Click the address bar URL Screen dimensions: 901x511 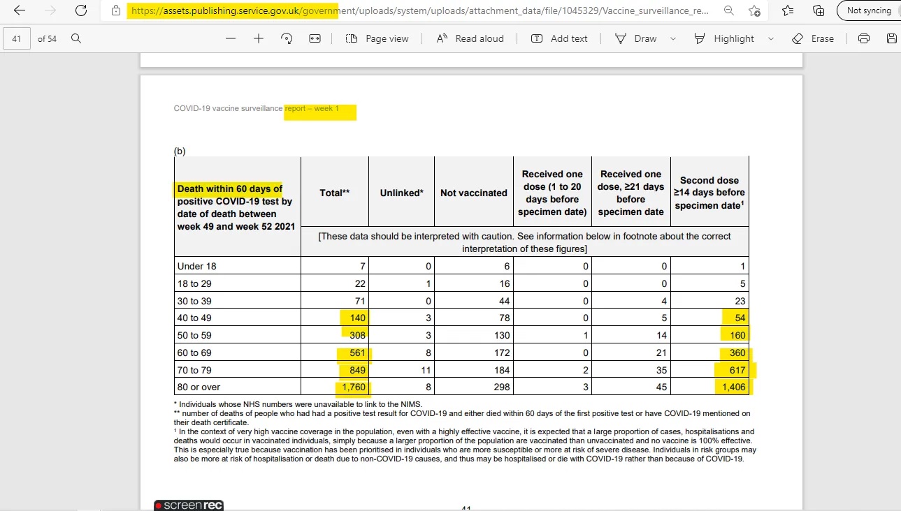[x=419, y=11]
